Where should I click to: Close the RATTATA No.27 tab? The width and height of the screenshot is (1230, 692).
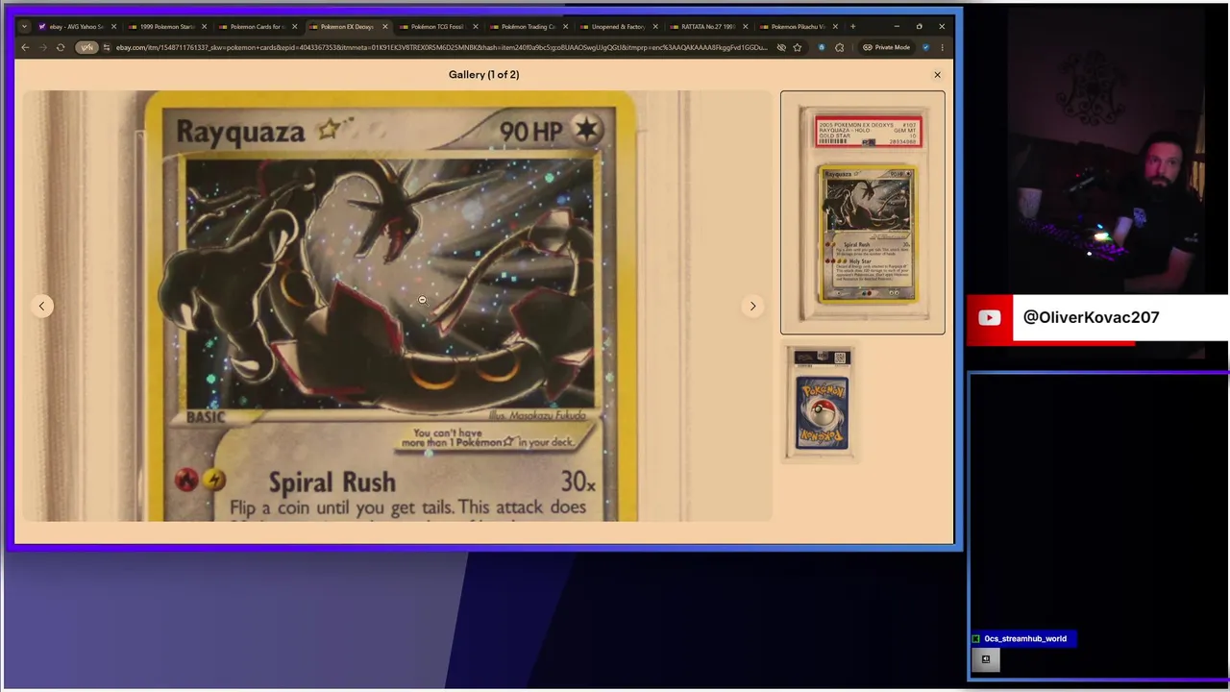(746, 27)
